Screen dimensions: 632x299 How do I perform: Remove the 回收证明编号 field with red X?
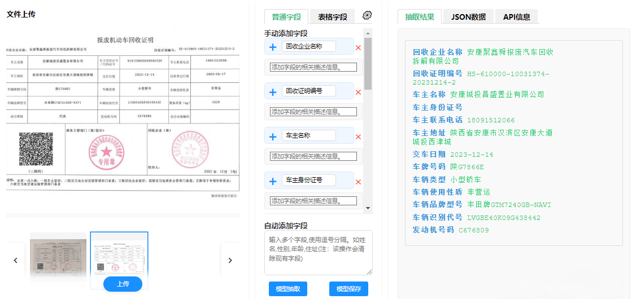(358, 92)
